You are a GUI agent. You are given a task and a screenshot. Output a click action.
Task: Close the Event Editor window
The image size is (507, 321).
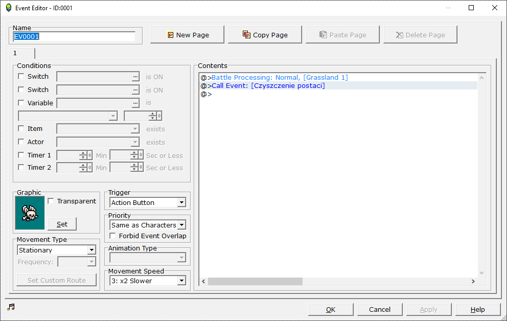pyautogui.click(x=495, y=8)
